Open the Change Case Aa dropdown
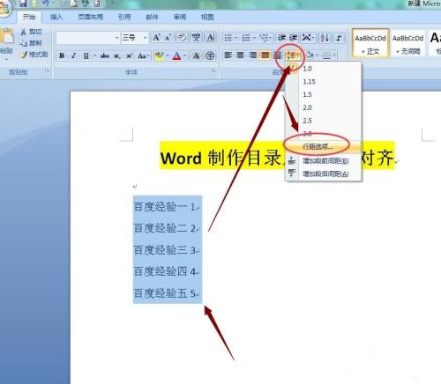 click(x=144, y=55)
